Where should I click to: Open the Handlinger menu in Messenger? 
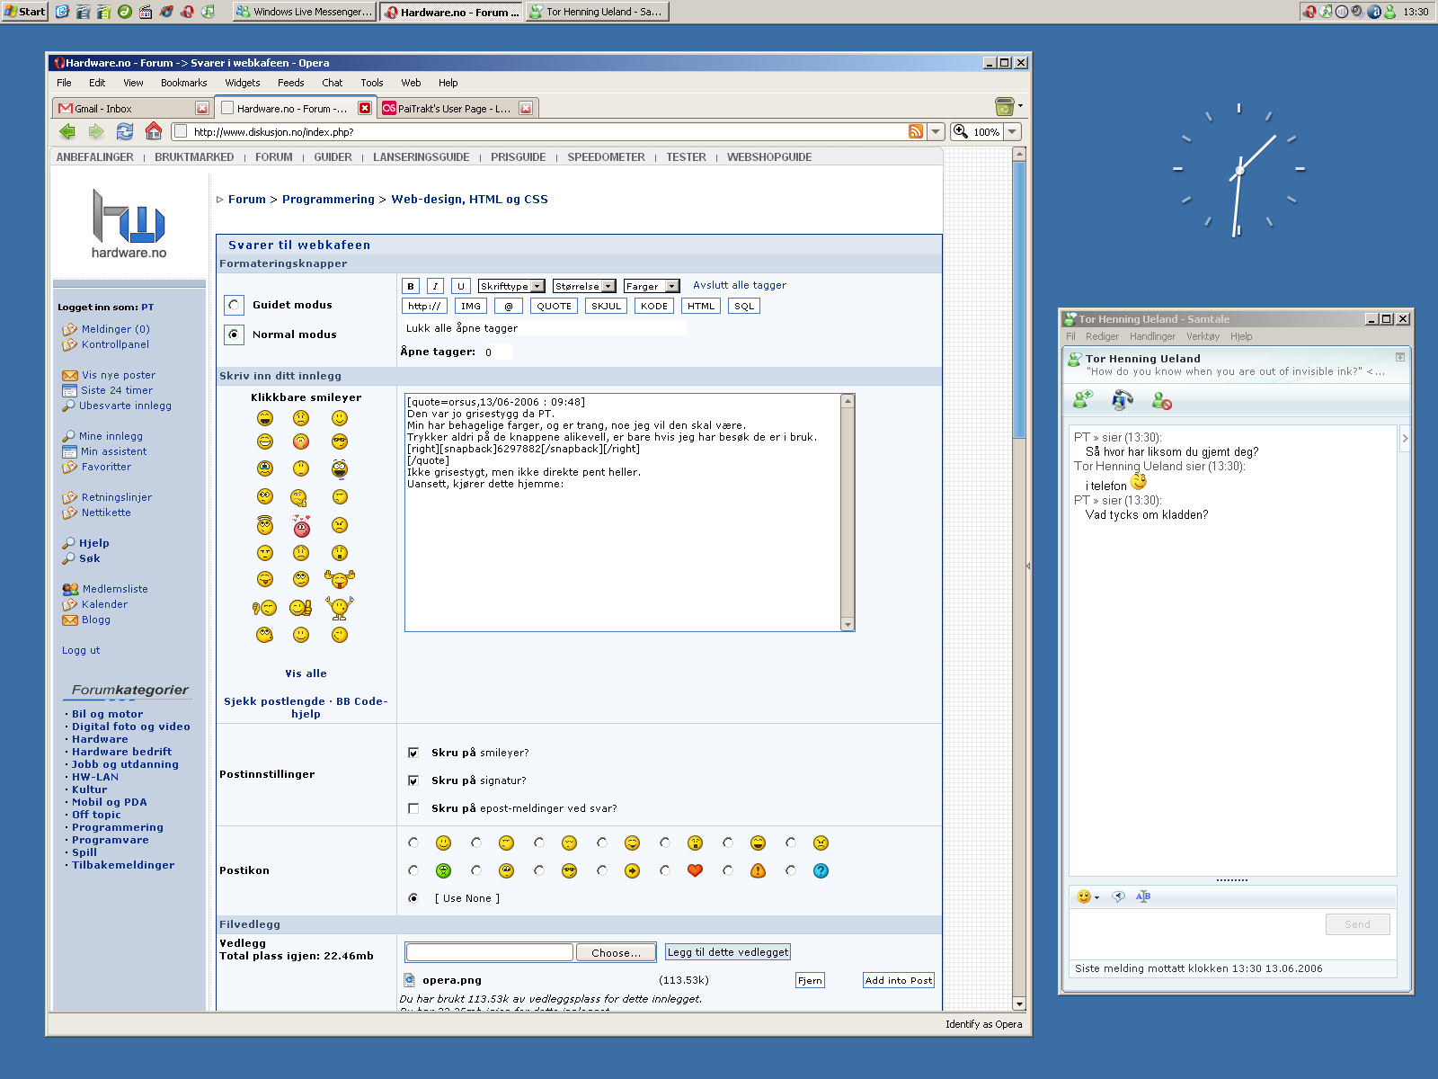pos(1152,336)
